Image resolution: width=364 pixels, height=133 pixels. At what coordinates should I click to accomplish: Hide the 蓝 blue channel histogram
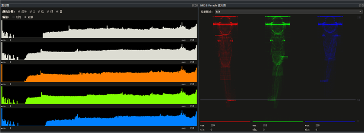(57, 11)
